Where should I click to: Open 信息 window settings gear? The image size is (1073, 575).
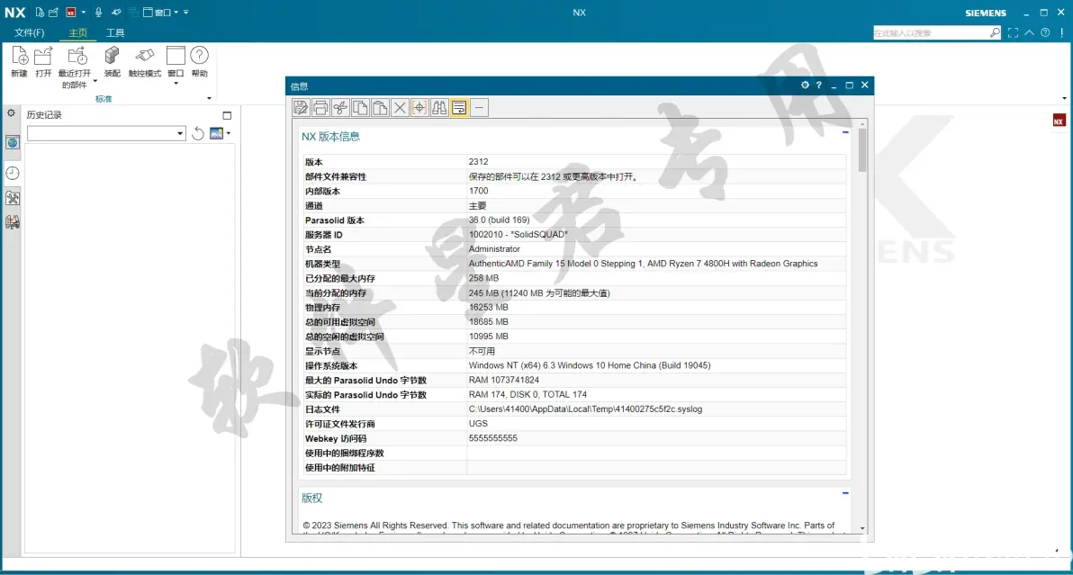[x=805, y=85]
